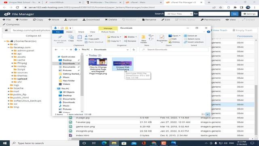Click Explorer back navigation arrow
The image size is (259, 146).
[x=56, y=49]
